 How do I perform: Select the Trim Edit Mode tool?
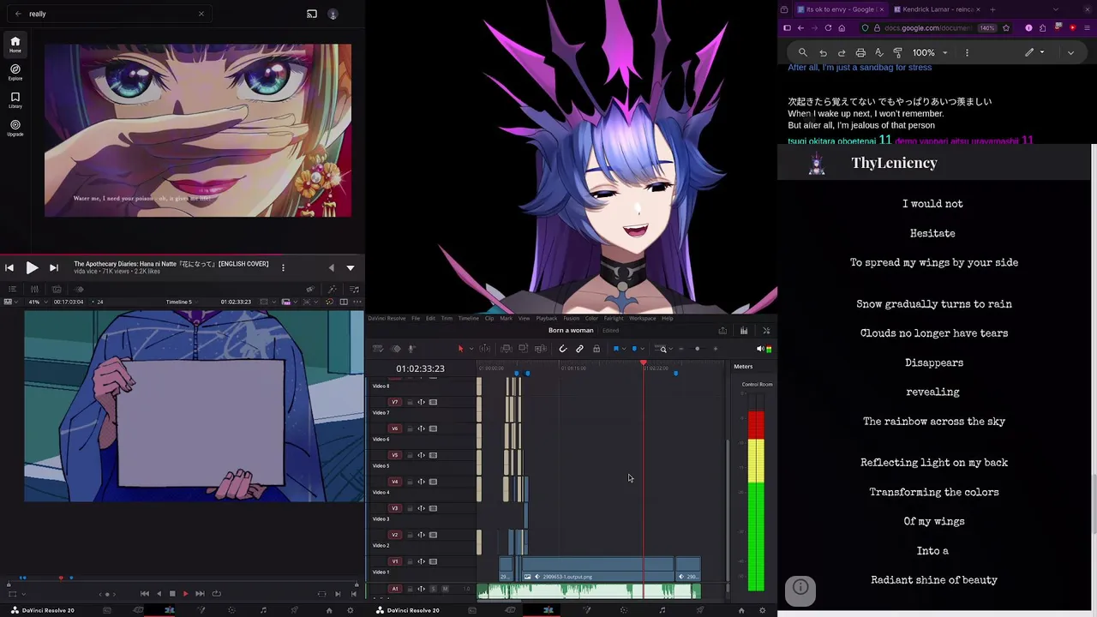(x=484, y=349)
